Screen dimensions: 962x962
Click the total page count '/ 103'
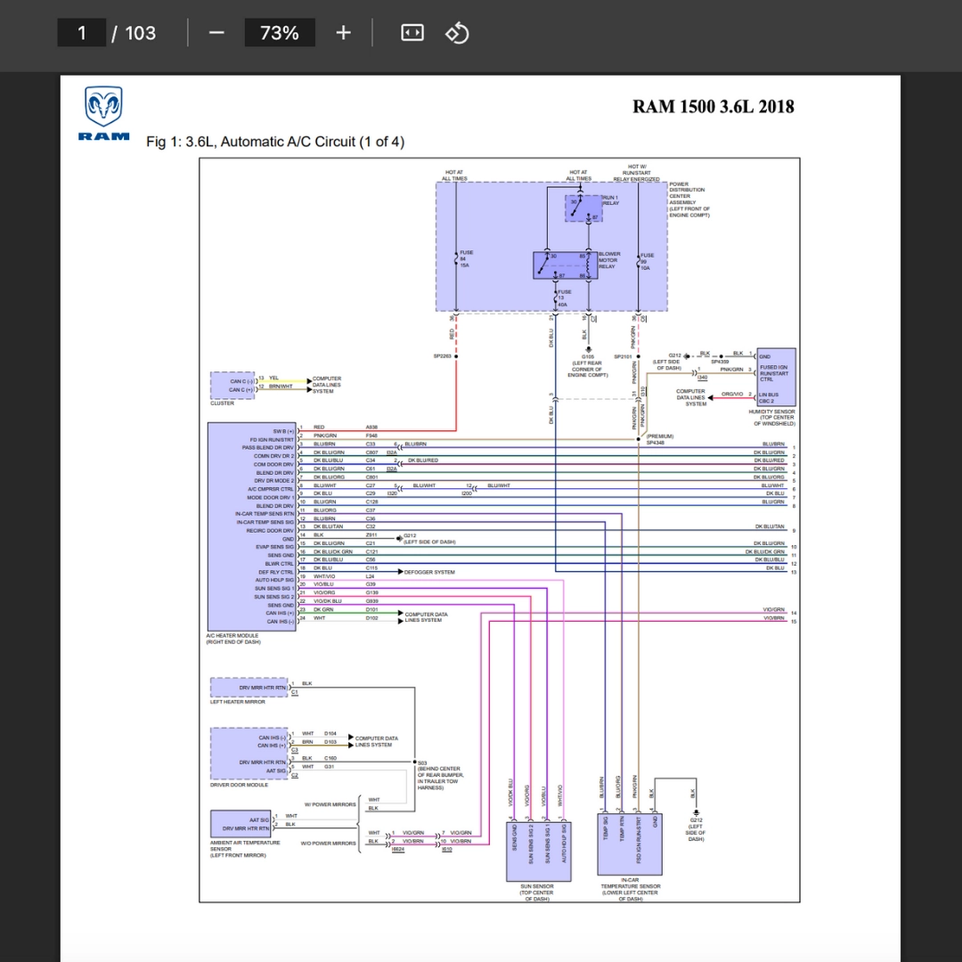pos(134,33)
